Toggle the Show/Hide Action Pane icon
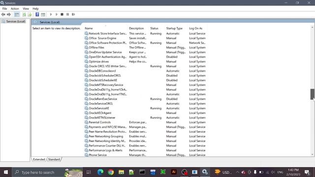 coord(43,14)
